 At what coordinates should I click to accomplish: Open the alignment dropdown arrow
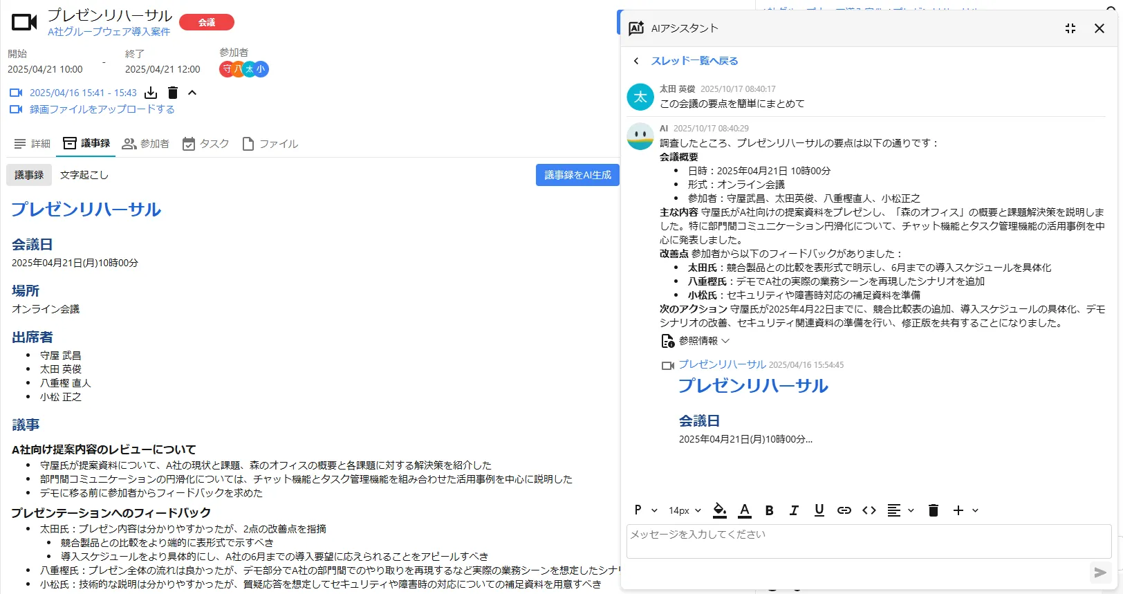coord(911,510)
